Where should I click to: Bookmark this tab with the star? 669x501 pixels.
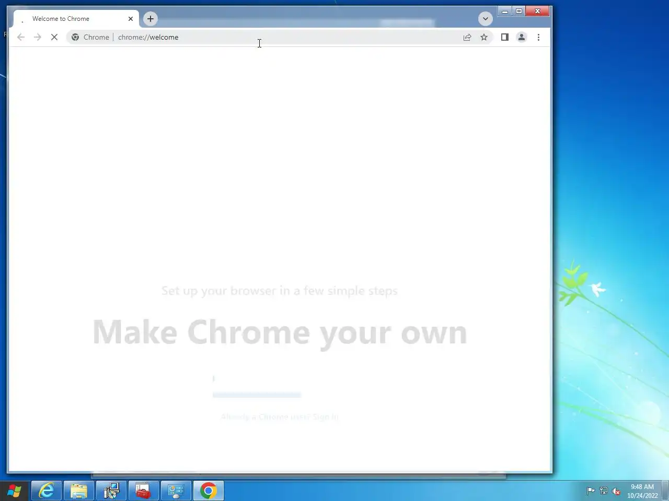484,37
